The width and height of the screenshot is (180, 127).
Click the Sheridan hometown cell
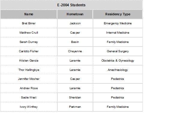pyautogui.click(x=75, y=98)
